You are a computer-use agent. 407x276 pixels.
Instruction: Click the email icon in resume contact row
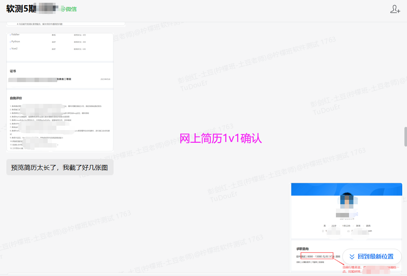pos(348,230)
